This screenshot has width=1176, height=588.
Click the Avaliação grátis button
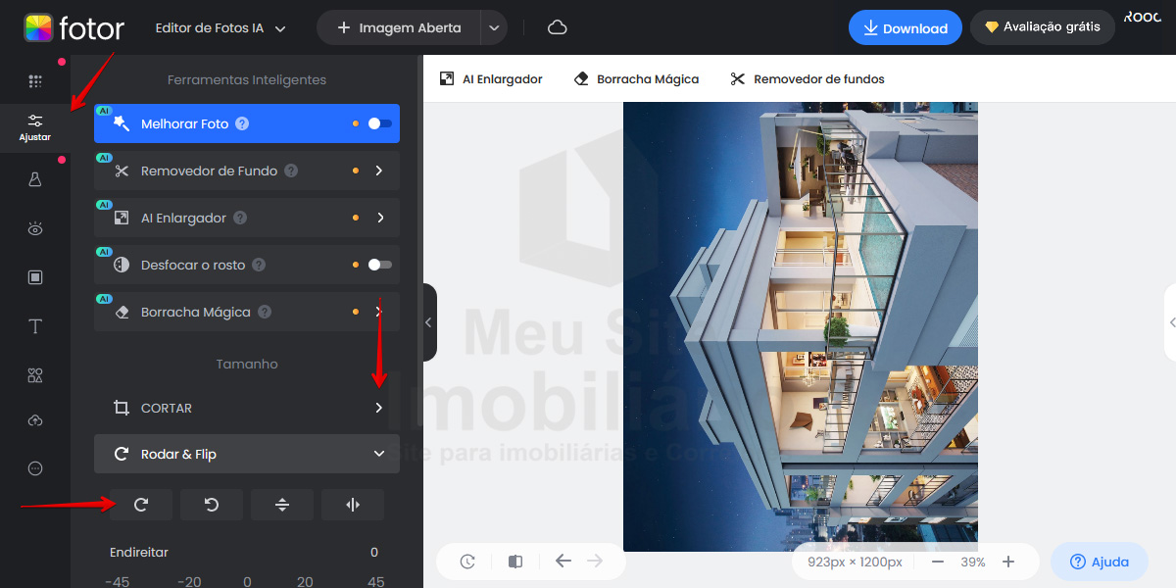pos(1042,27)
